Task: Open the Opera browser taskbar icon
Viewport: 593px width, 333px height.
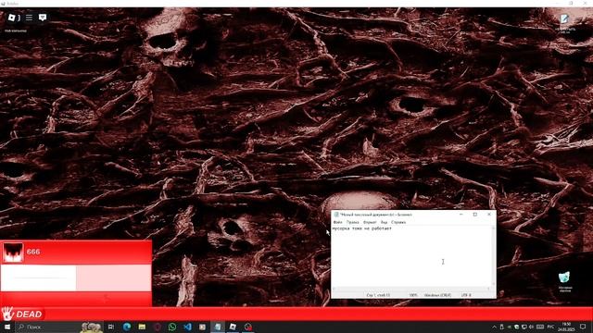Action: click(x=157, y=327)
